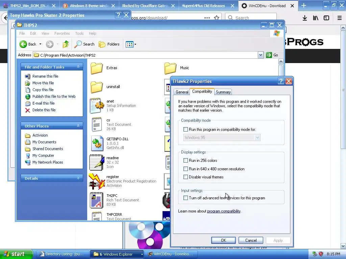Check Run in 256 colors
The width and height of the screenshot is (346, 259).
186,161
